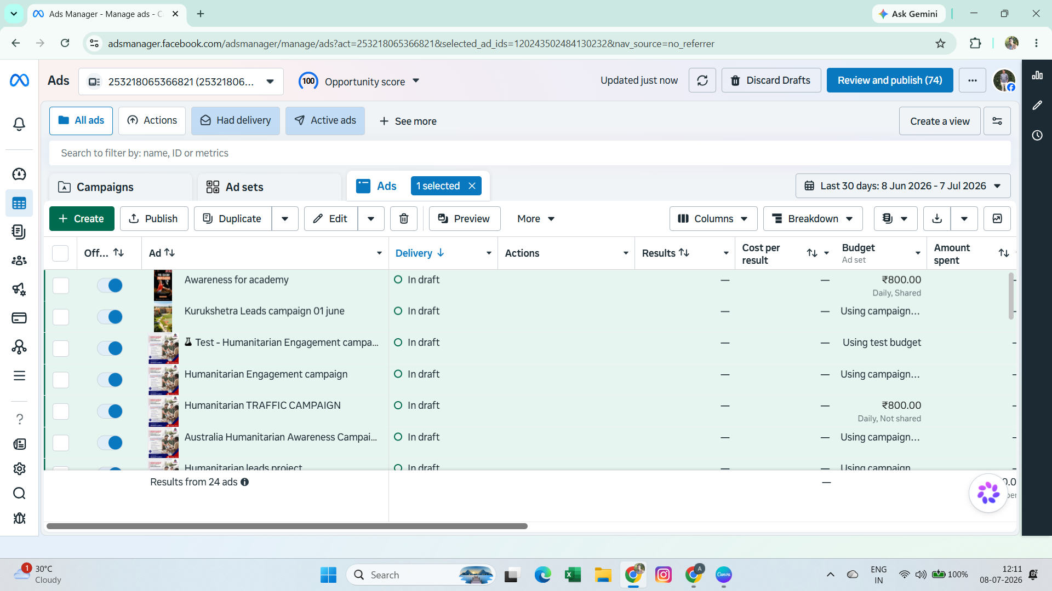Tick checkbox for Awareness for academy

[x=60, y=285]
